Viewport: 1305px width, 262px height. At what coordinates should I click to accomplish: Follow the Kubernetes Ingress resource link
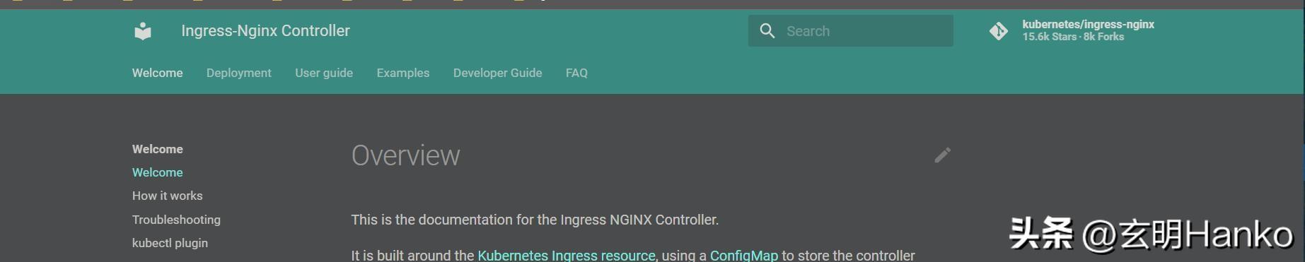point(567,255)
